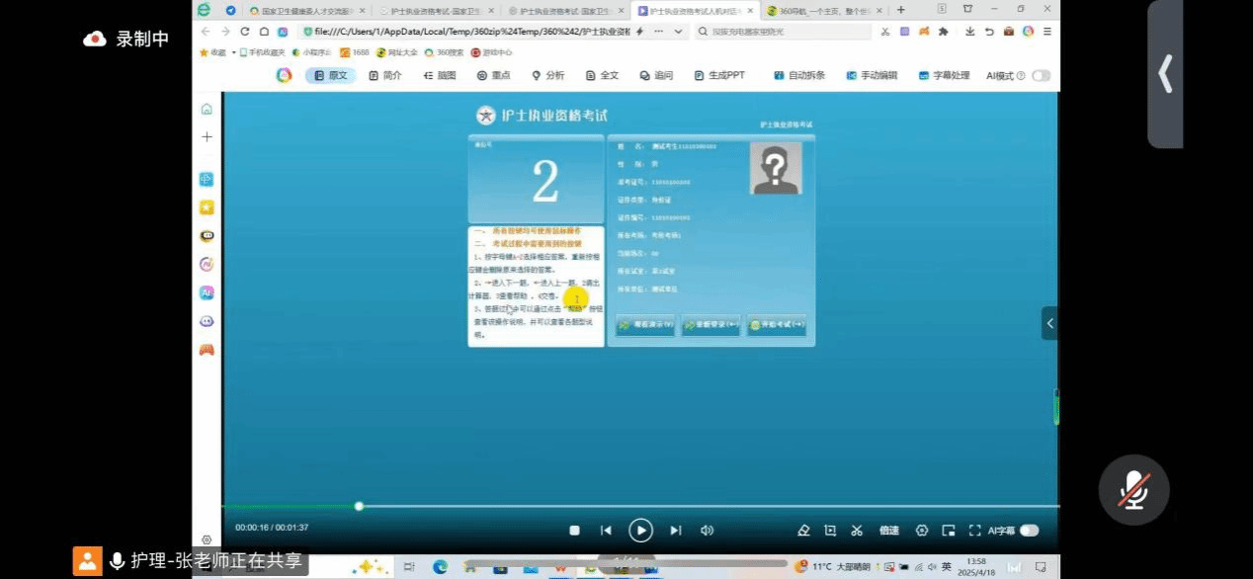Open player settings gear icon
Screen dimensions: 1253x579
click(x=922, y=531)
